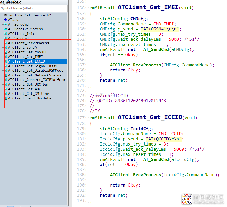Image resolution: width=227 pixels, height=207 pixels.
Task: Click the CMDcfg variable declaration on line 158
Action: coord(138,19)
